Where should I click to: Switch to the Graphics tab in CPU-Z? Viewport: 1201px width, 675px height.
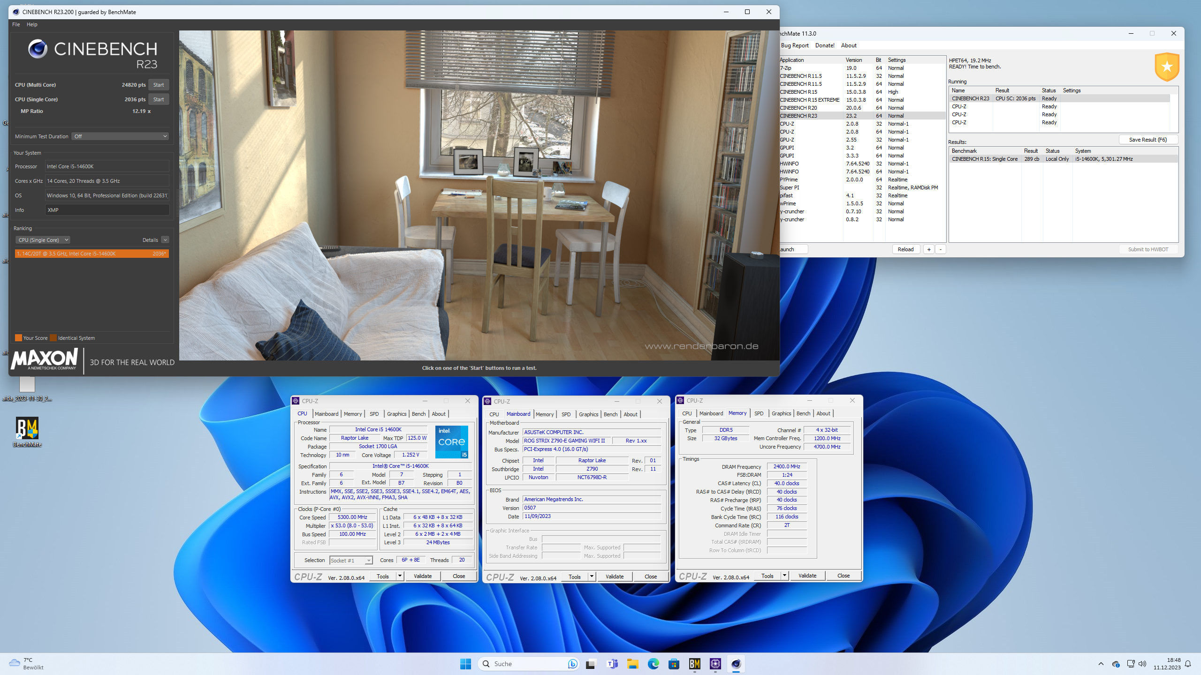[x=396, y=413]
